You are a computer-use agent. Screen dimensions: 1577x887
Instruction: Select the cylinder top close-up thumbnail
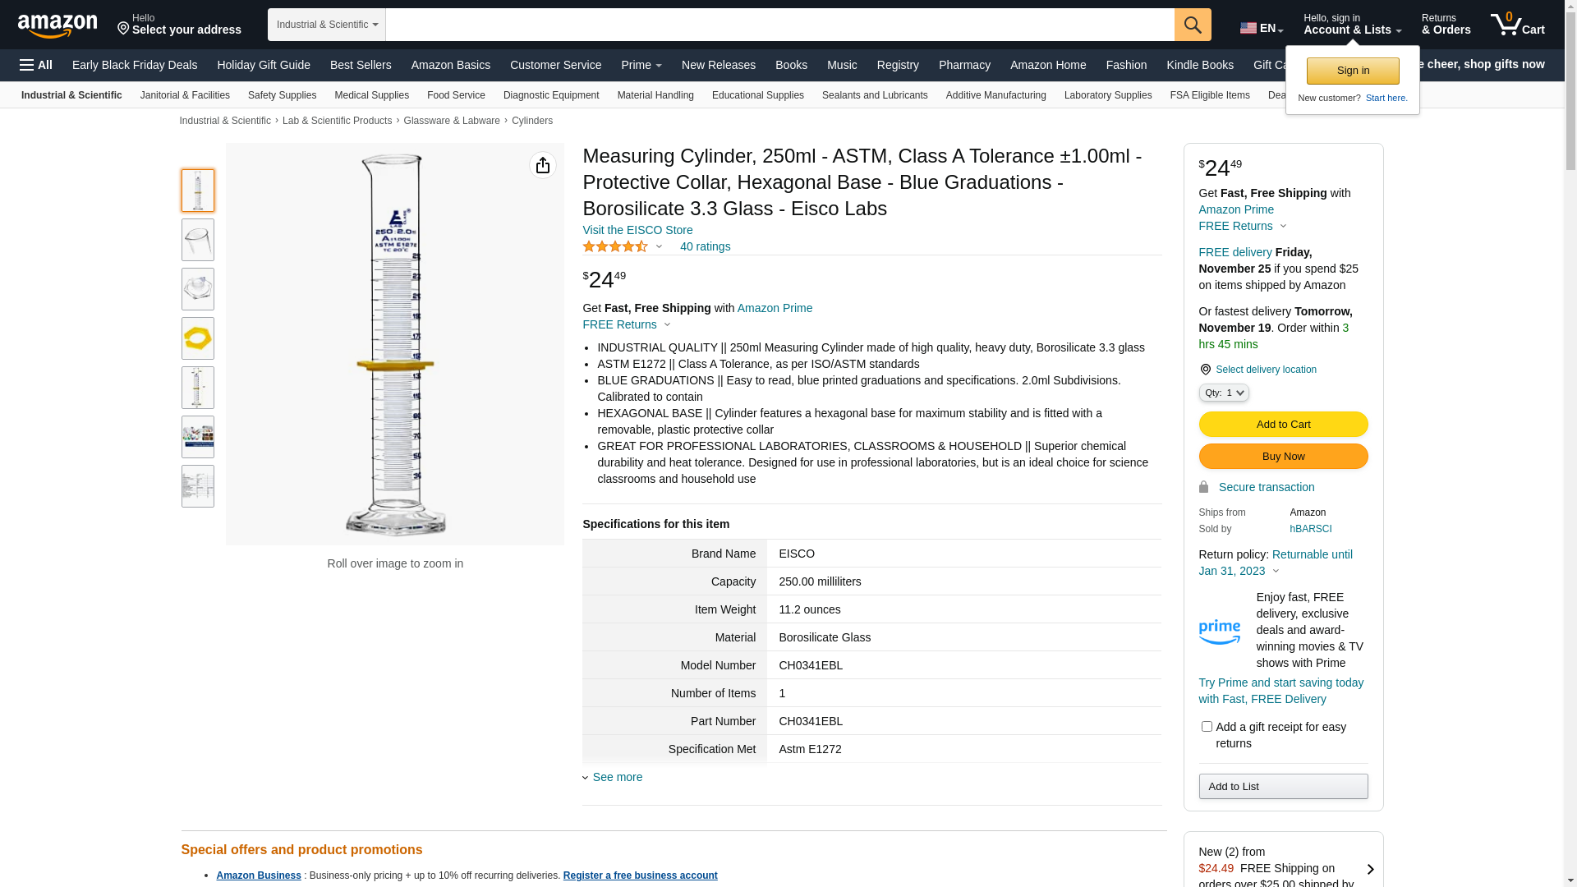point(198,240)
